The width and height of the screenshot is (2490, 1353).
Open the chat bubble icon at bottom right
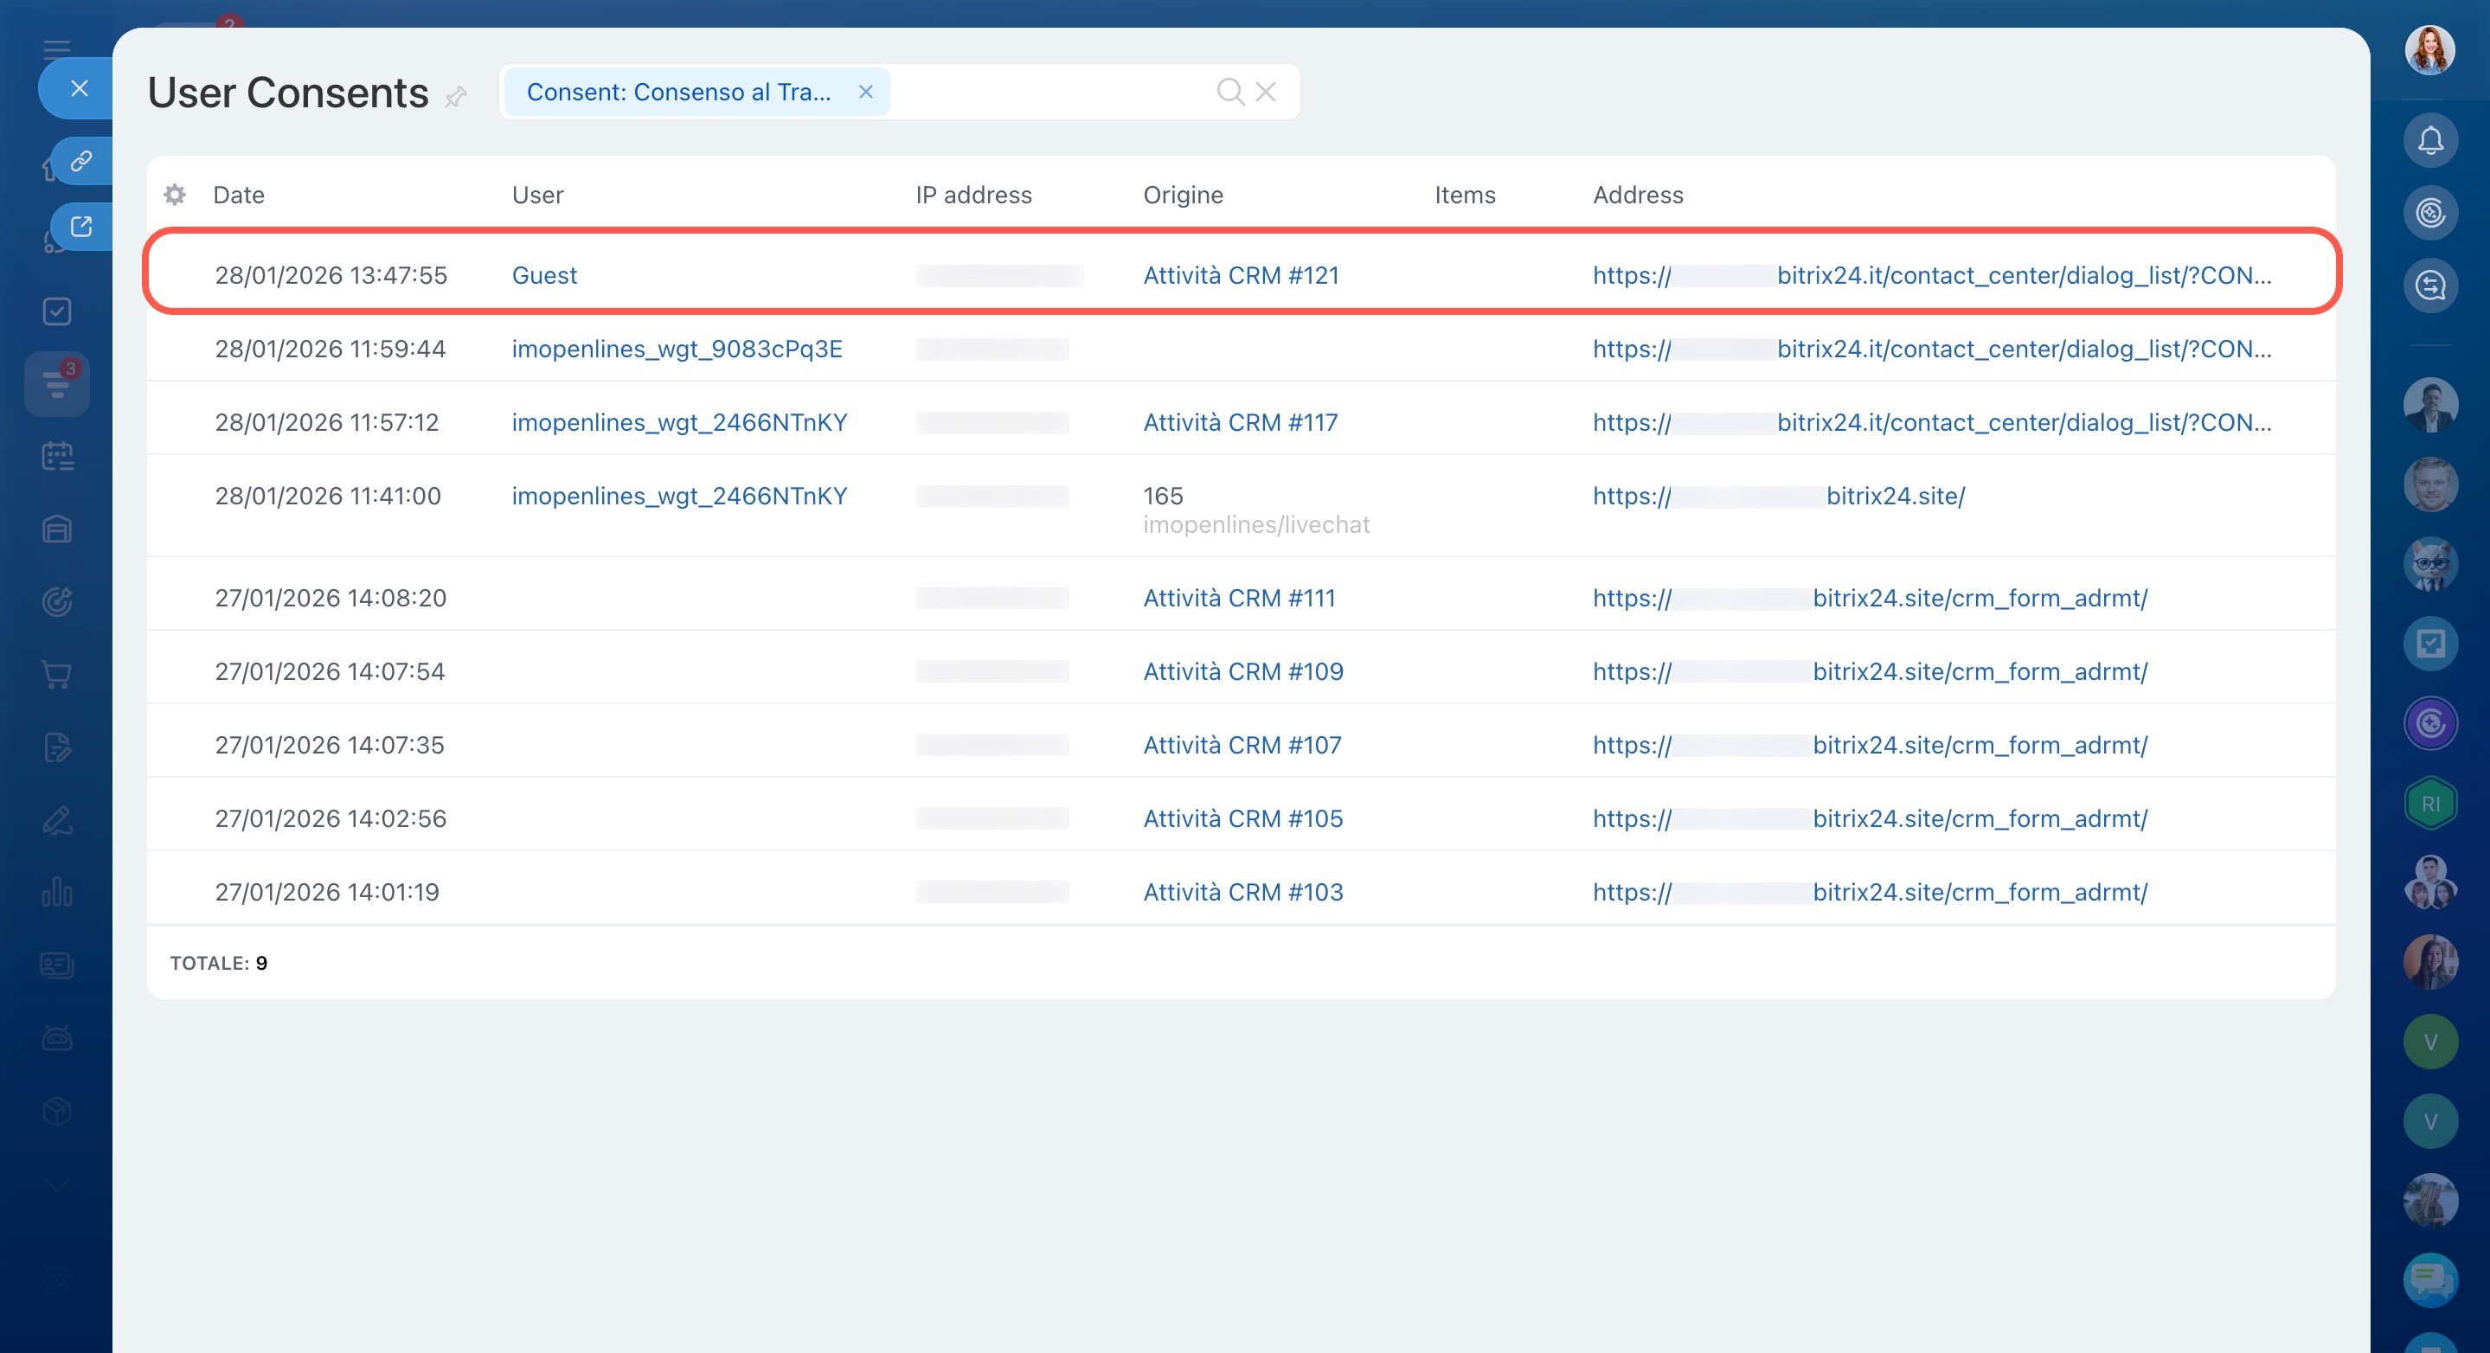[2429, 1279]
